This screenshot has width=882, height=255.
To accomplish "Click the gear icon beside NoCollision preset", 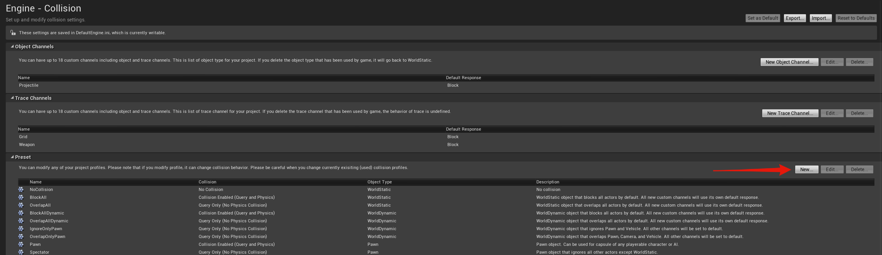I will coord(21,189).
